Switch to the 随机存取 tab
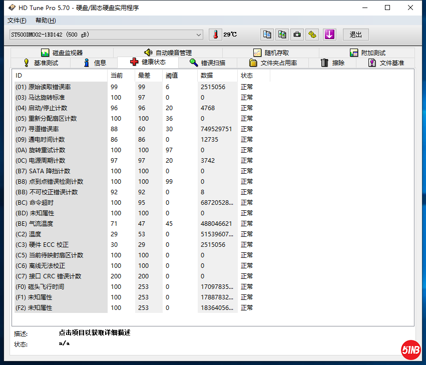Image resolution: width=426 pixels, height=365 pixels. (271, 53)
